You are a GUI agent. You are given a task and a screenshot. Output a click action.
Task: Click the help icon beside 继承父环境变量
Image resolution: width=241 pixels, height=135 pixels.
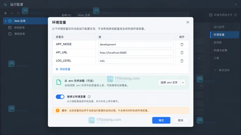[x=89, y=97]
